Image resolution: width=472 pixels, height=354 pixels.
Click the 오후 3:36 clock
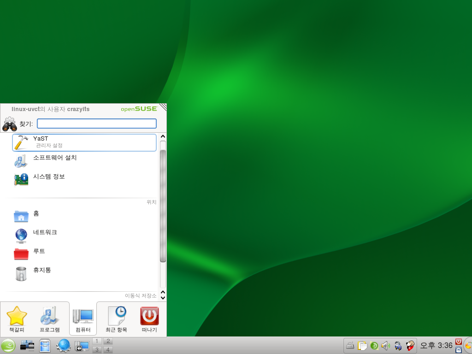(436, 346)
